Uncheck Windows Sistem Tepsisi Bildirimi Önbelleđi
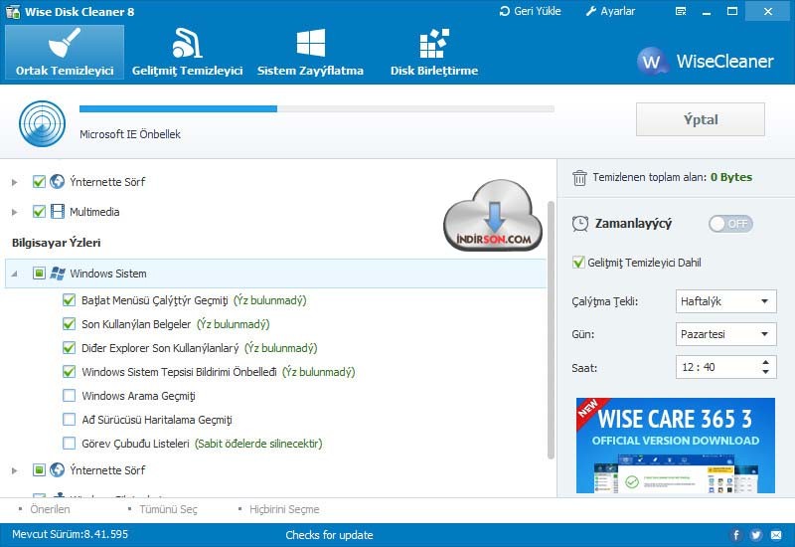The height and width of the screenshot is (547, 795). coord(69,372)
